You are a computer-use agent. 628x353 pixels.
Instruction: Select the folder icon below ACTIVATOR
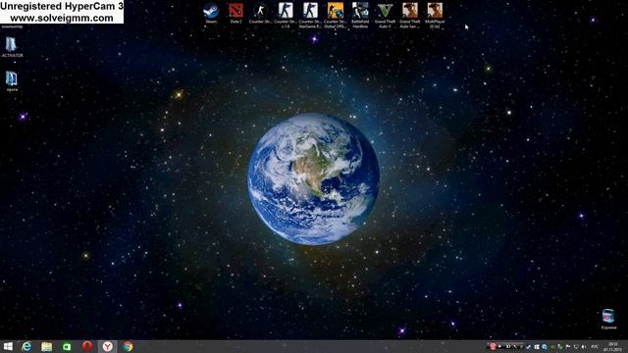(x=12, y=81)
